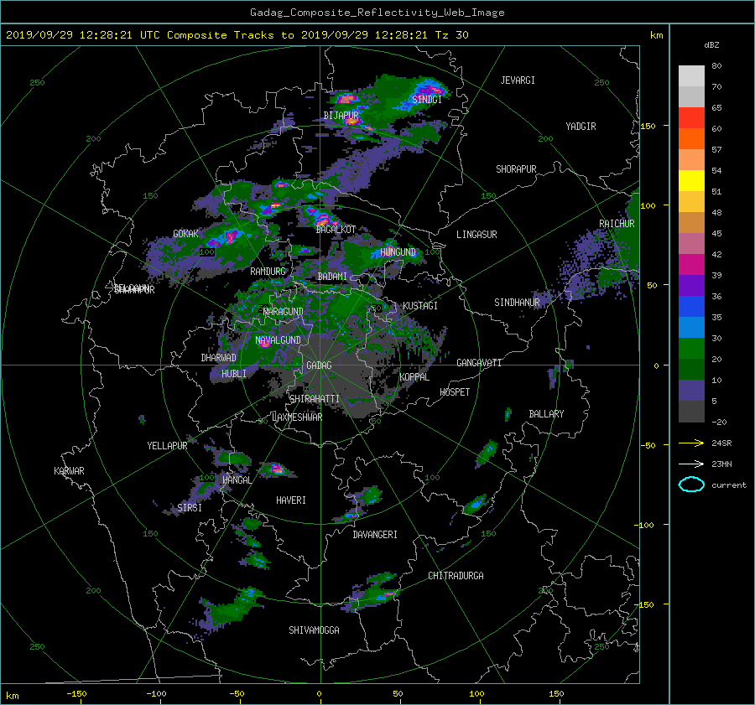
Task: Click the 23MN white arrow legend icon
Action: coord(691,464)
